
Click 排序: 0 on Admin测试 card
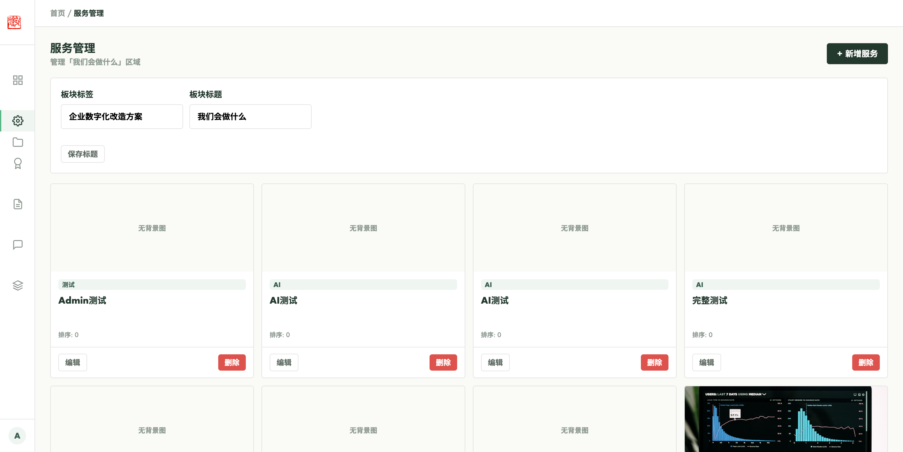(x=68, y=335)
